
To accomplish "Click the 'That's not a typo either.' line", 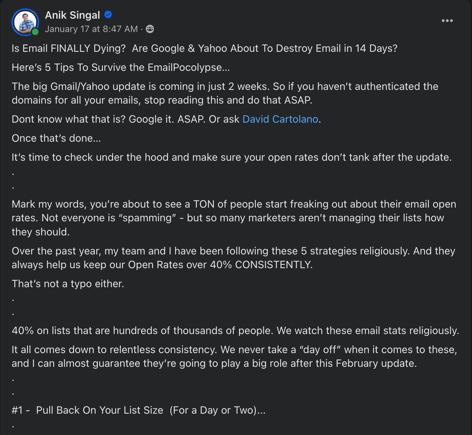I will coord(68,284).
